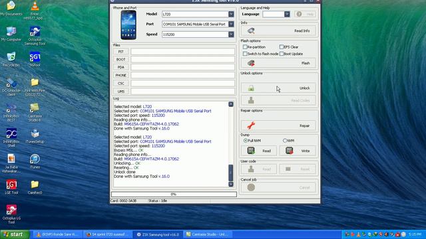Click the PDA file path field
The image size is (426, 239).
(182, 67)
